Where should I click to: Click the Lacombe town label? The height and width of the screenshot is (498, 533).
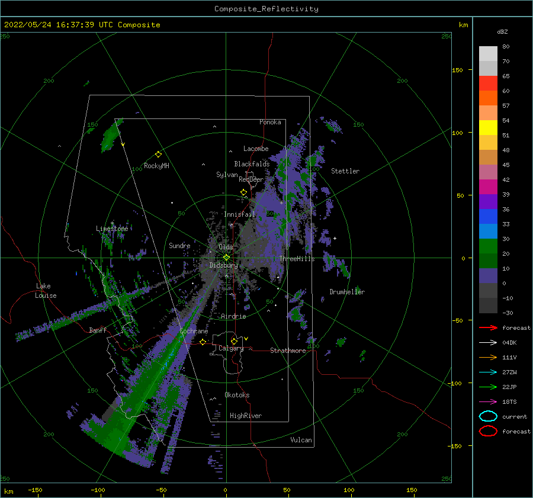click(256, 149)
